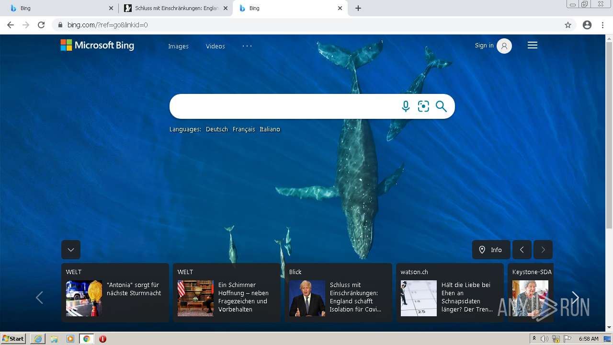Click Boris Johnson article thumbnail
Screen dimensions: 613x345
[x=307, y=299]
